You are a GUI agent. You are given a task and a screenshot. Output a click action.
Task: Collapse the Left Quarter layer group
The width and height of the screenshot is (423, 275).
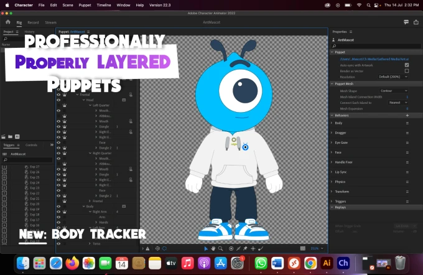coord(90,105)
